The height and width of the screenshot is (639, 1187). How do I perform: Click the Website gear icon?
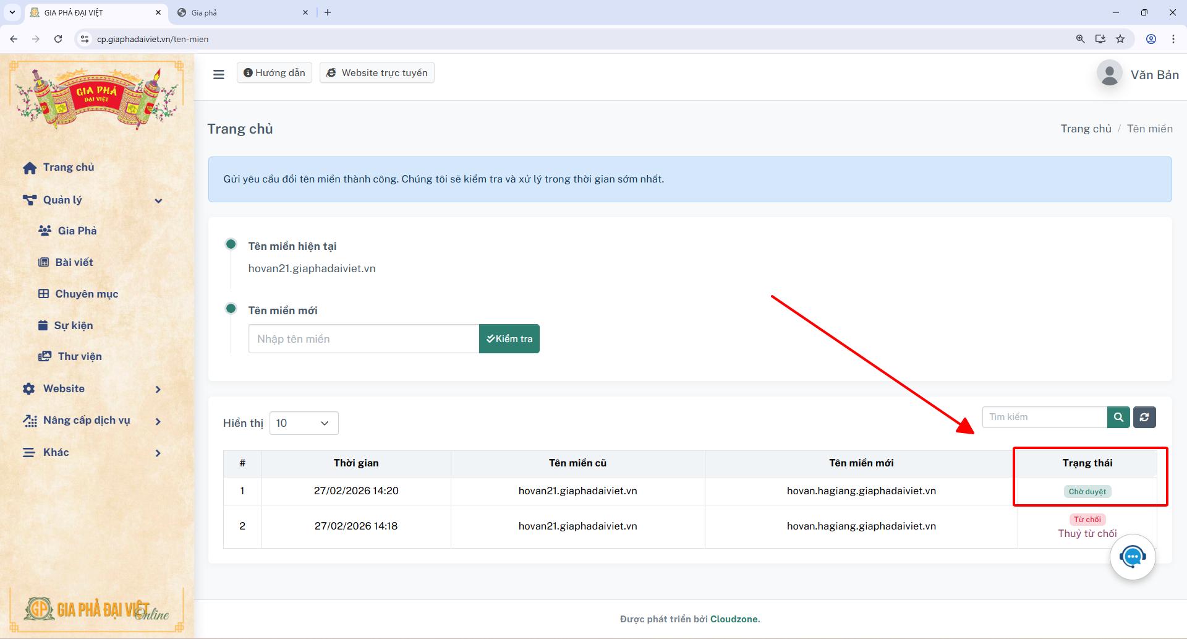pos(28,388)
